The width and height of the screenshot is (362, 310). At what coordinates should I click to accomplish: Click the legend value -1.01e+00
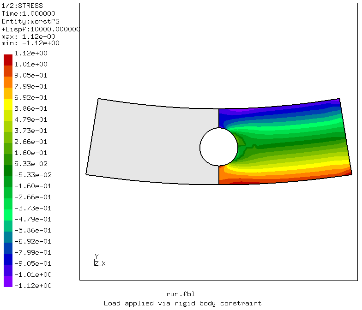pyautogui.click(x=33, y=274)
